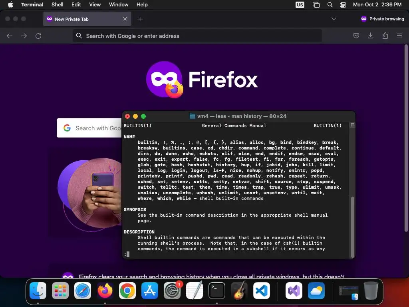Open a new tab with the plus button
The width and height of the screenshot is (409, 307).
pyautogui.click(x=140, y=19)
